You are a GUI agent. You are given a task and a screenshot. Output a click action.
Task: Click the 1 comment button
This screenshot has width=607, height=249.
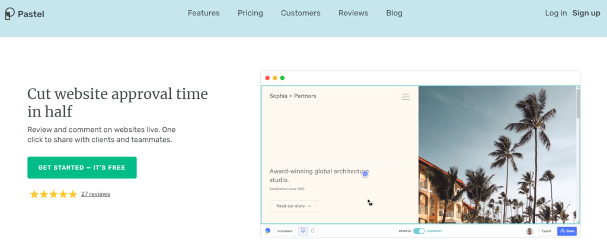point(285,231)
